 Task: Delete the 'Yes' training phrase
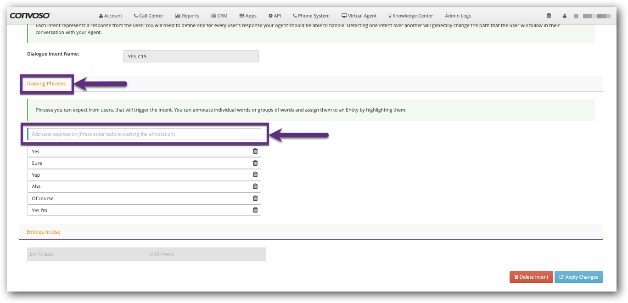(x=255, y=151)
